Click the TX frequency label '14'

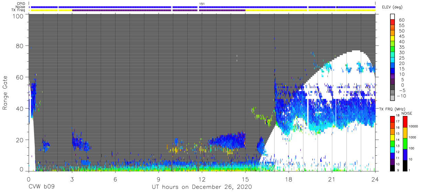(397, 140)
